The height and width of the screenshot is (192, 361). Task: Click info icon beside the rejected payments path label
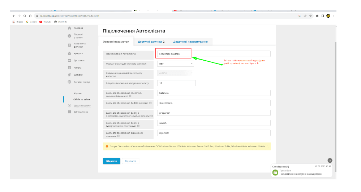[119, 136]
